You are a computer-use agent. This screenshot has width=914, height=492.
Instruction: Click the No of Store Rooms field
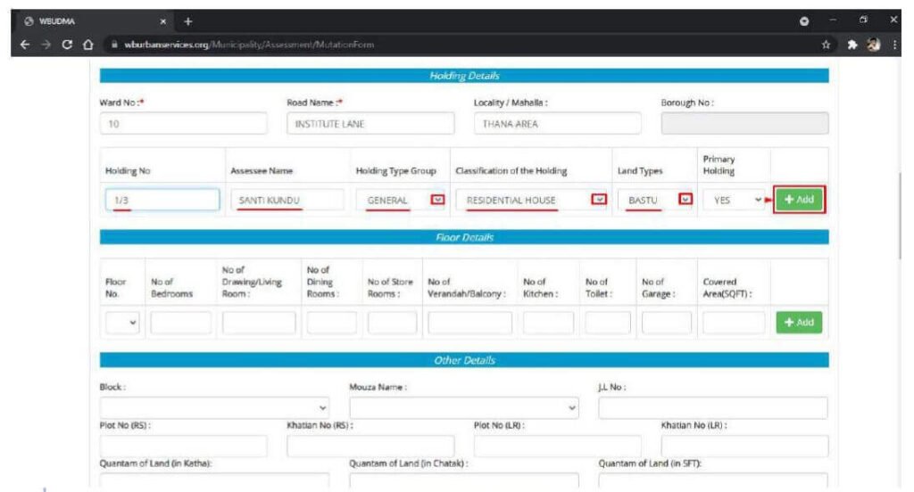click(x=393, y=322)
